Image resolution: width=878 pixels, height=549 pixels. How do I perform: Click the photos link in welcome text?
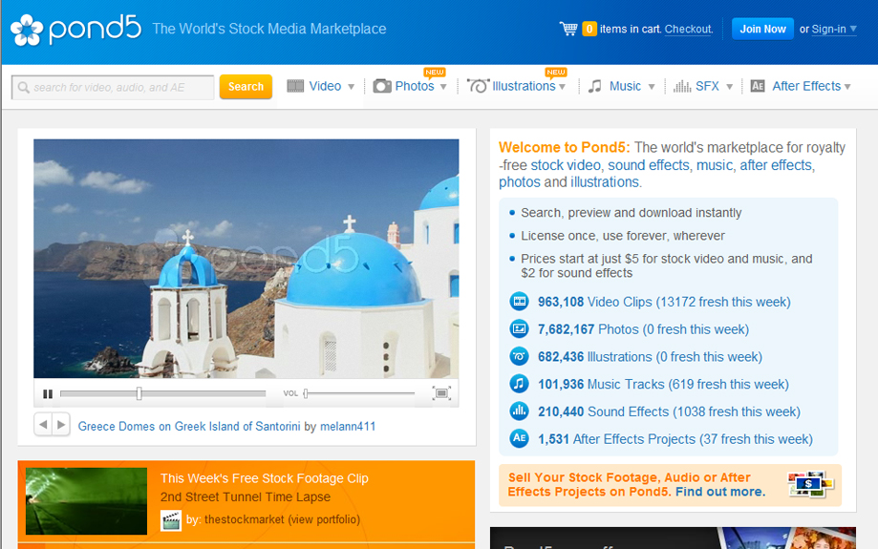[520, 182]
